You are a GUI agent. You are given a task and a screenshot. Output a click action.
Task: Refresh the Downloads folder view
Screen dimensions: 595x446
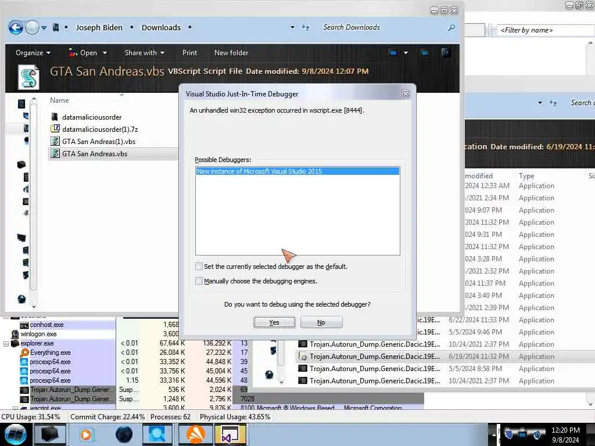[x=306, y=27]
